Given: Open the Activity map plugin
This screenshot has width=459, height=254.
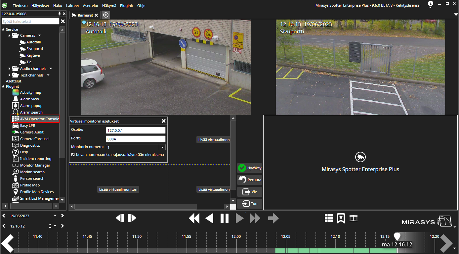Looking at the screenshot, I should pyautogui.click(x=30, y=92).
